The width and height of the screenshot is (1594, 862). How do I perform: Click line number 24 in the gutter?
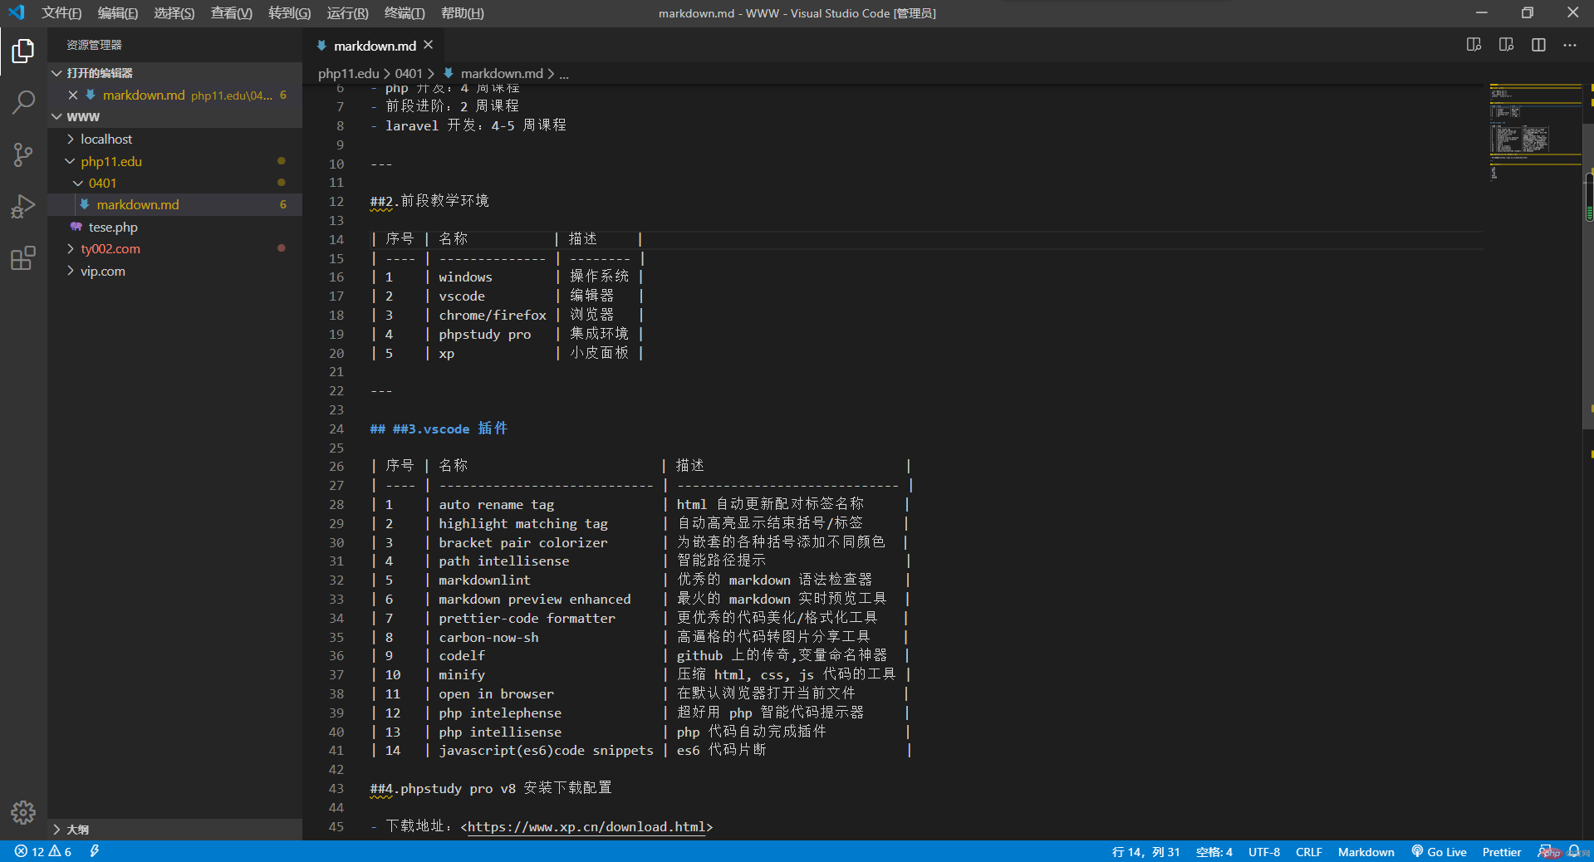pyautogui.click(x=336, y=429)
